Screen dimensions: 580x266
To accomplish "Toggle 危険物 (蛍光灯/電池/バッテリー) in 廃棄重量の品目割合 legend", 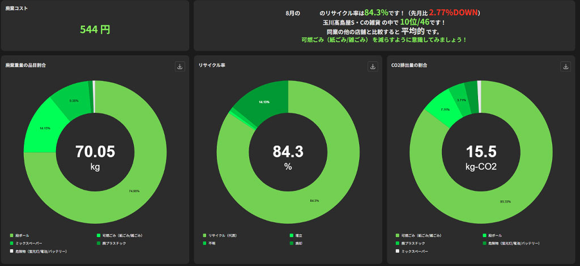I will pos(41,251).
